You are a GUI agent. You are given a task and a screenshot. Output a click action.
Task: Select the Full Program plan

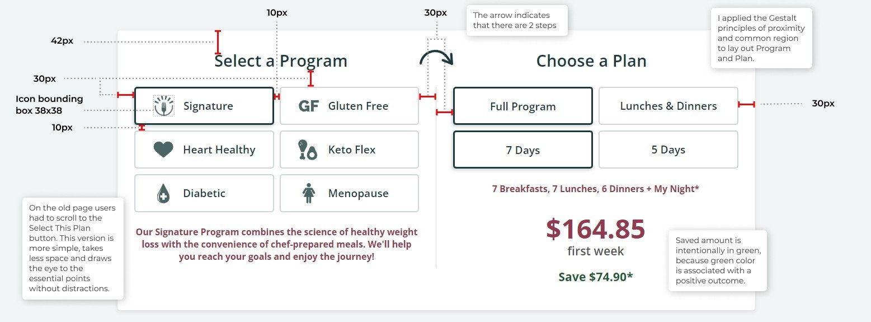pyautogui.click(x=523, y=106)
